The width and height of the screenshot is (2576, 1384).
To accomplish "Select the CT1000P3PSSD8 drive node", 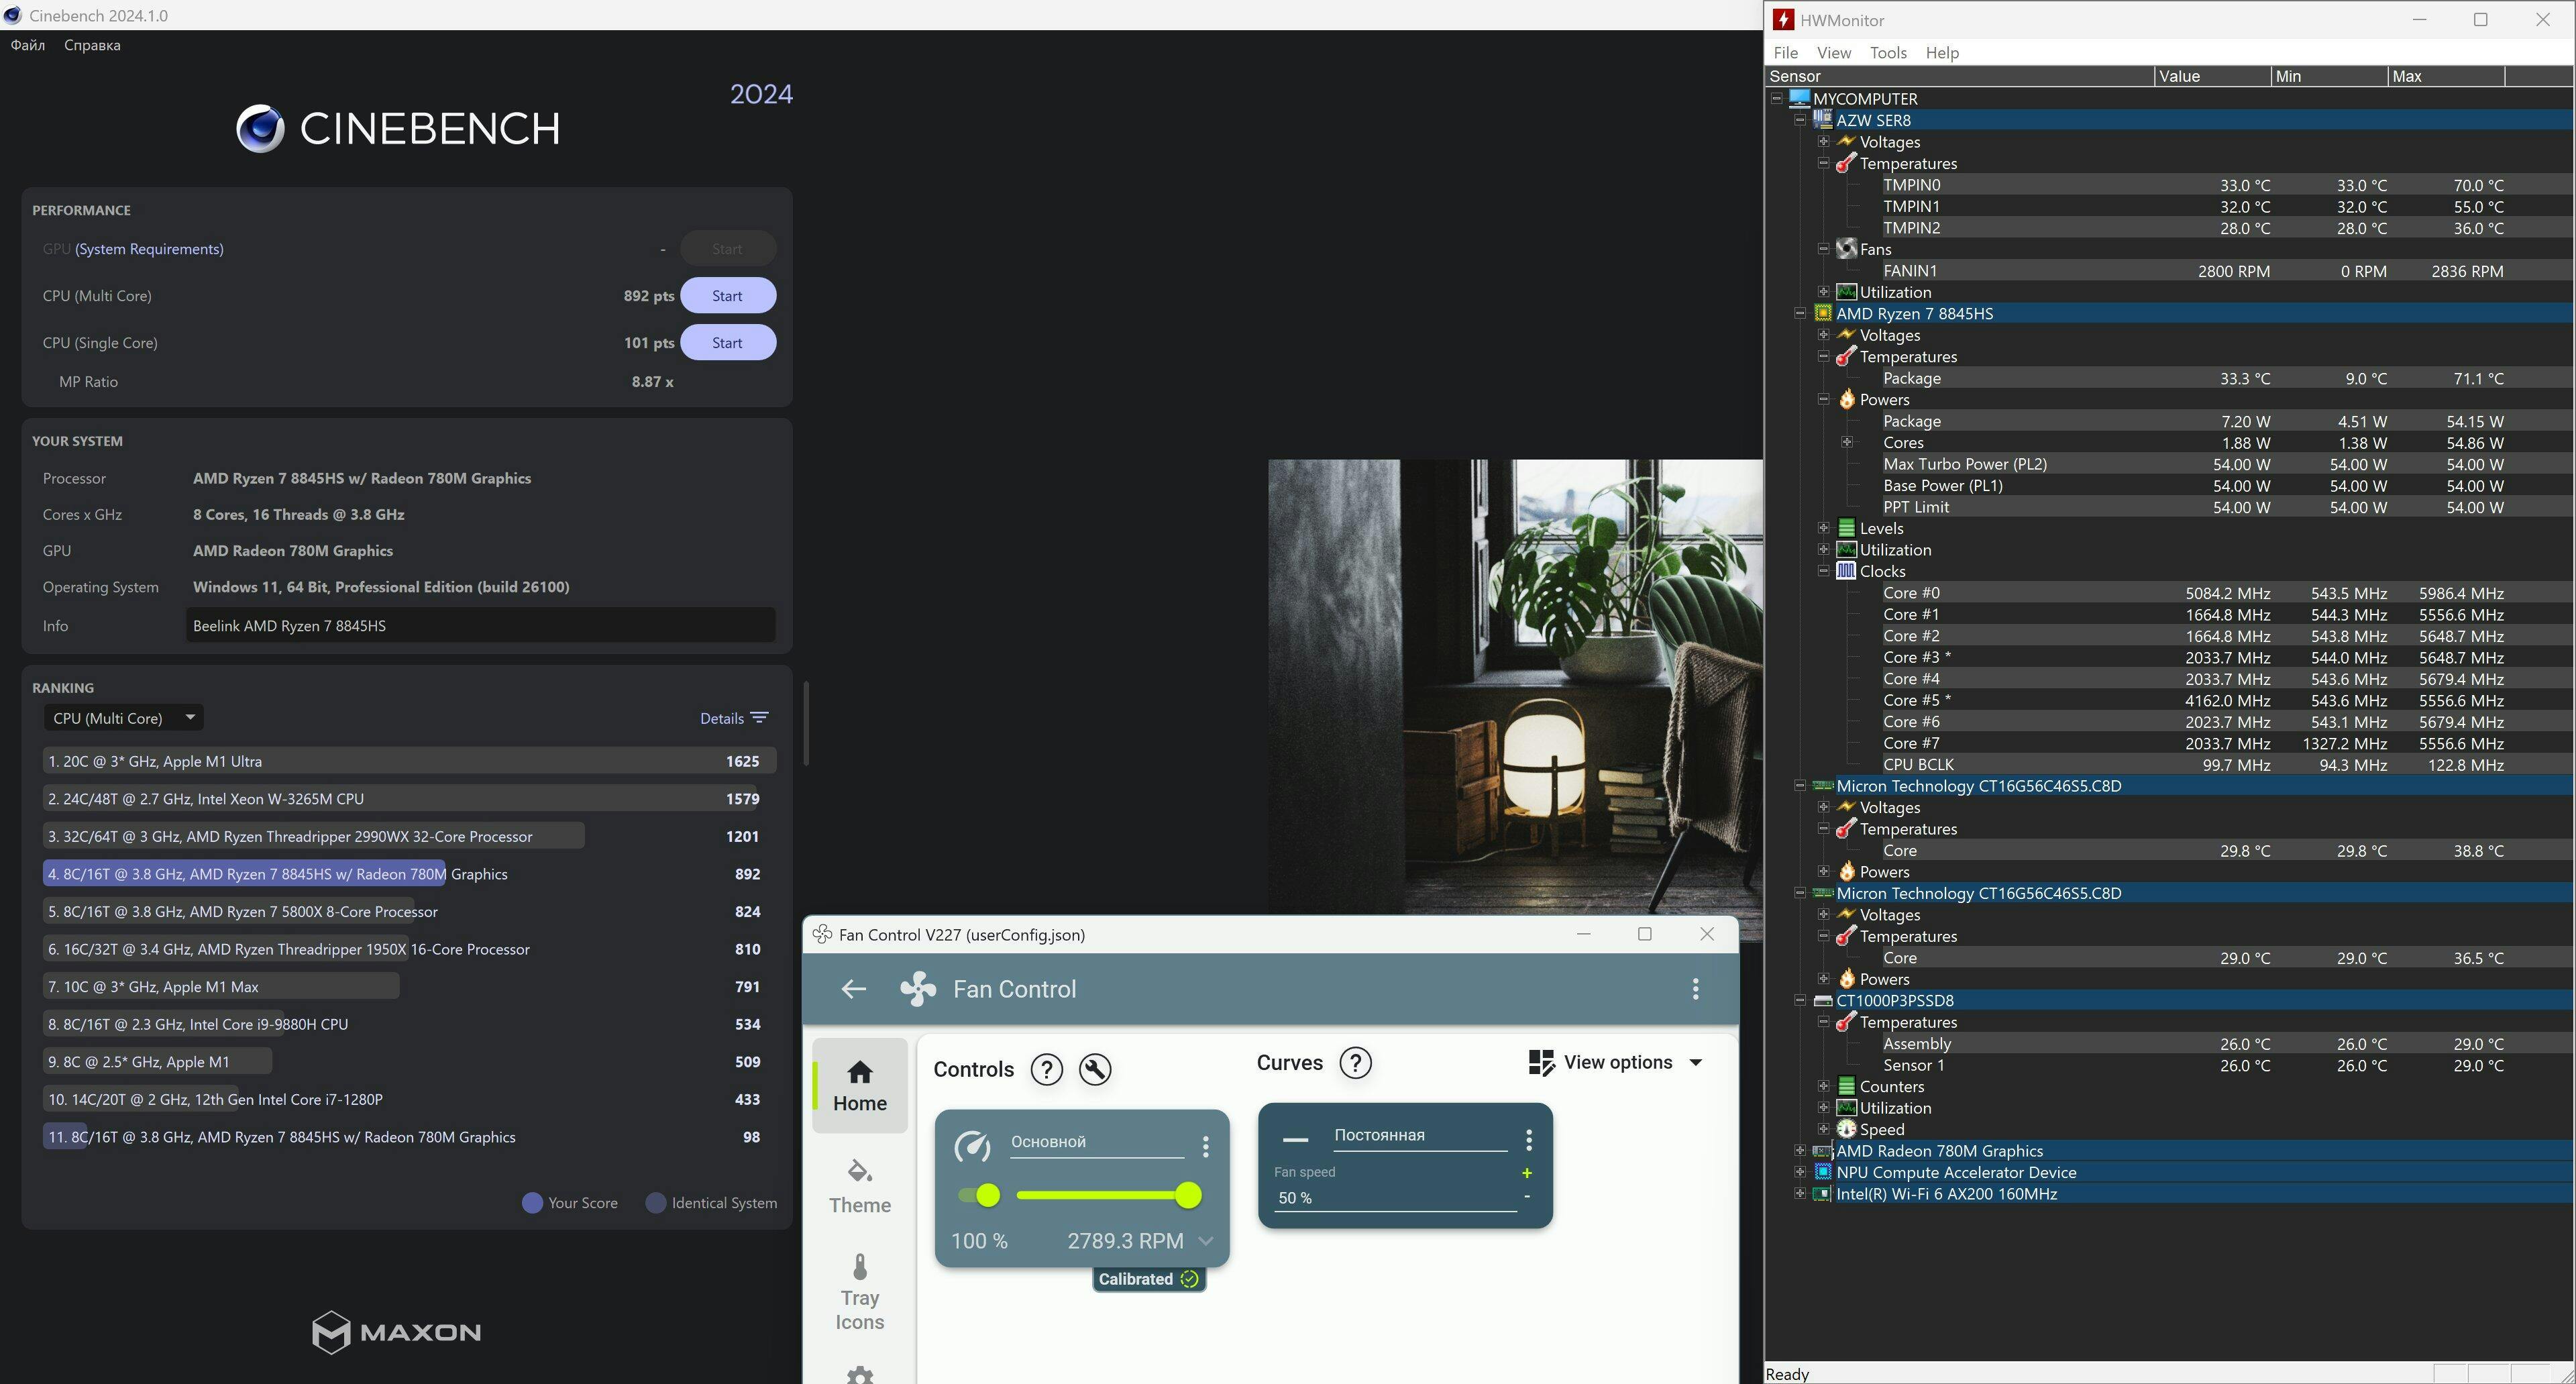I will [1894, 1001].
